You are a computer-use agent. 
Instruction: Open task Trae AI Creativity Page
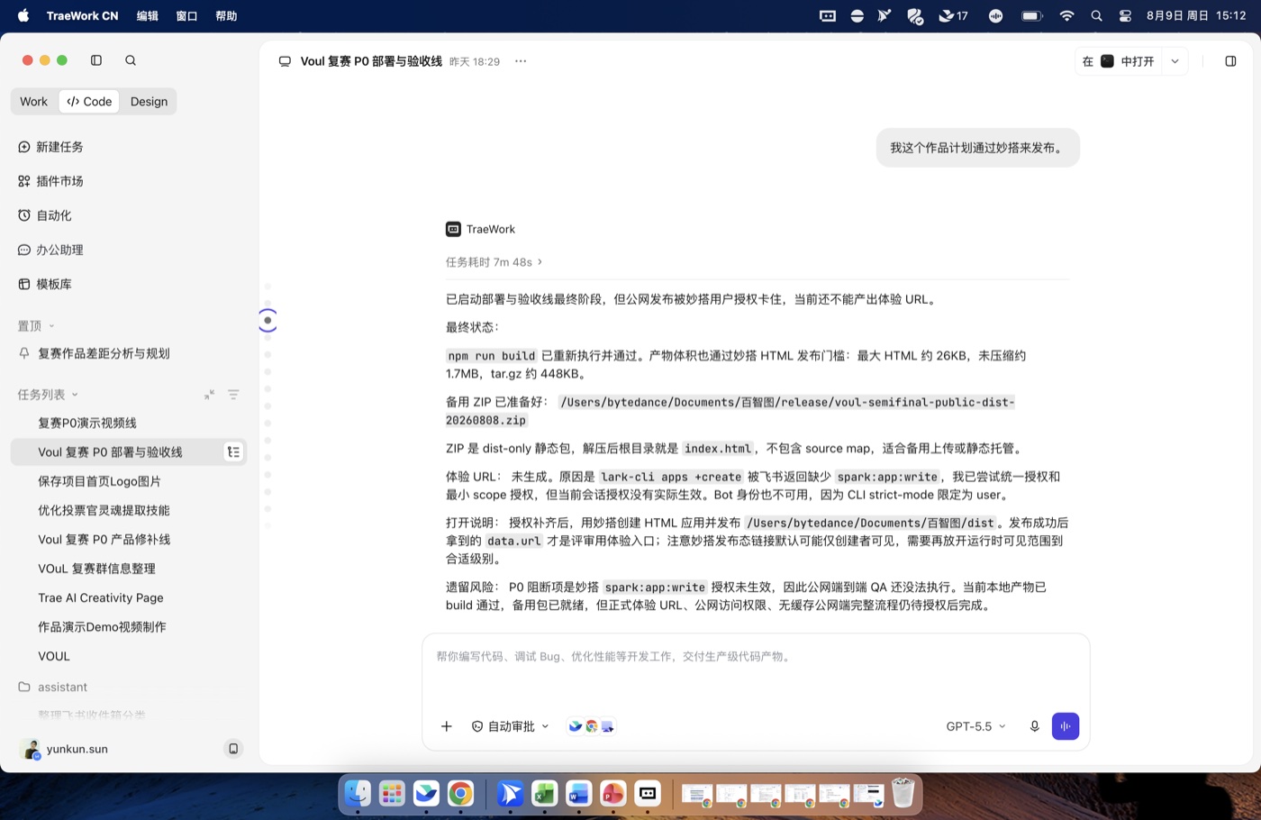(101, 597)
